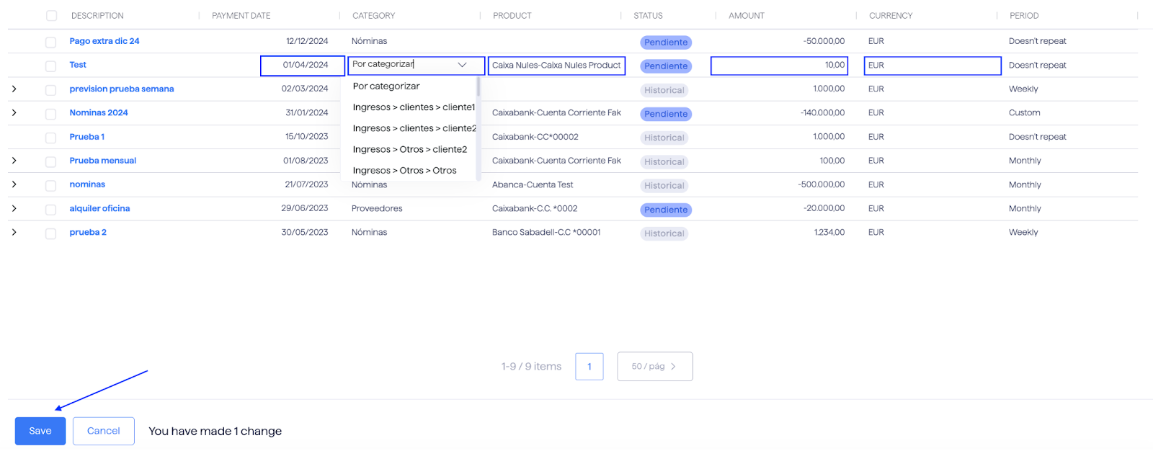Choose Ingresos > Otros > cliente2 option
Image resolution: width=1153 pixels, height=451 pixels.
point(409,149)
